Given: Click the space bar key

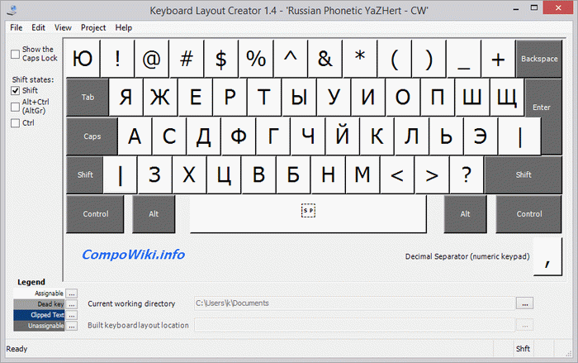Looking at the screenshot, I should (x=308, y=213).
